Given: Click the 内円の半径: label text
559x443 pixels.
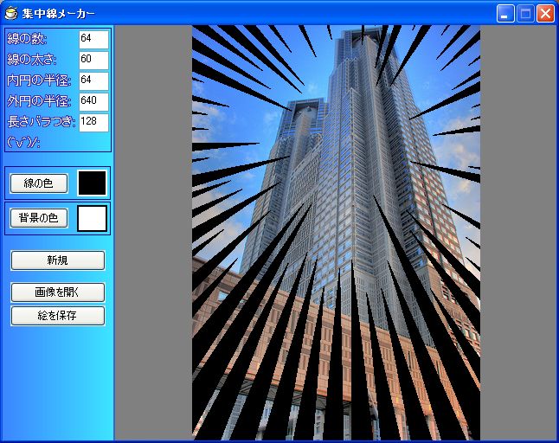Looking at the screenshot, I should (39, 80).
